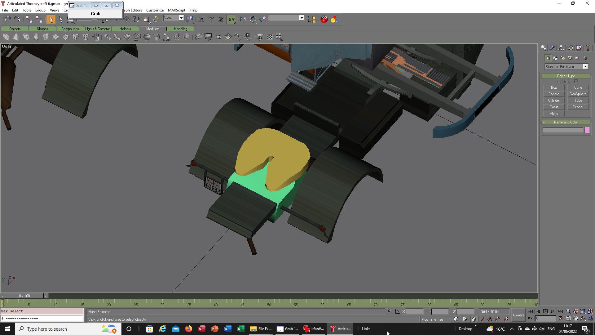The image size is (595, 335).
Task: Toggle the AutoGrid checkbox
Action: click(576, 82)
